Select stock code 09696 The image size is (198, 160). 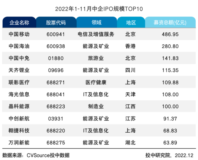click(56, 70)
